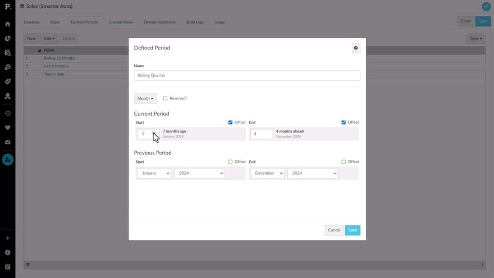The height and width of the screenshot is (278, 494).
Task: Open the Year to date period link
Action: pos(54,74)
